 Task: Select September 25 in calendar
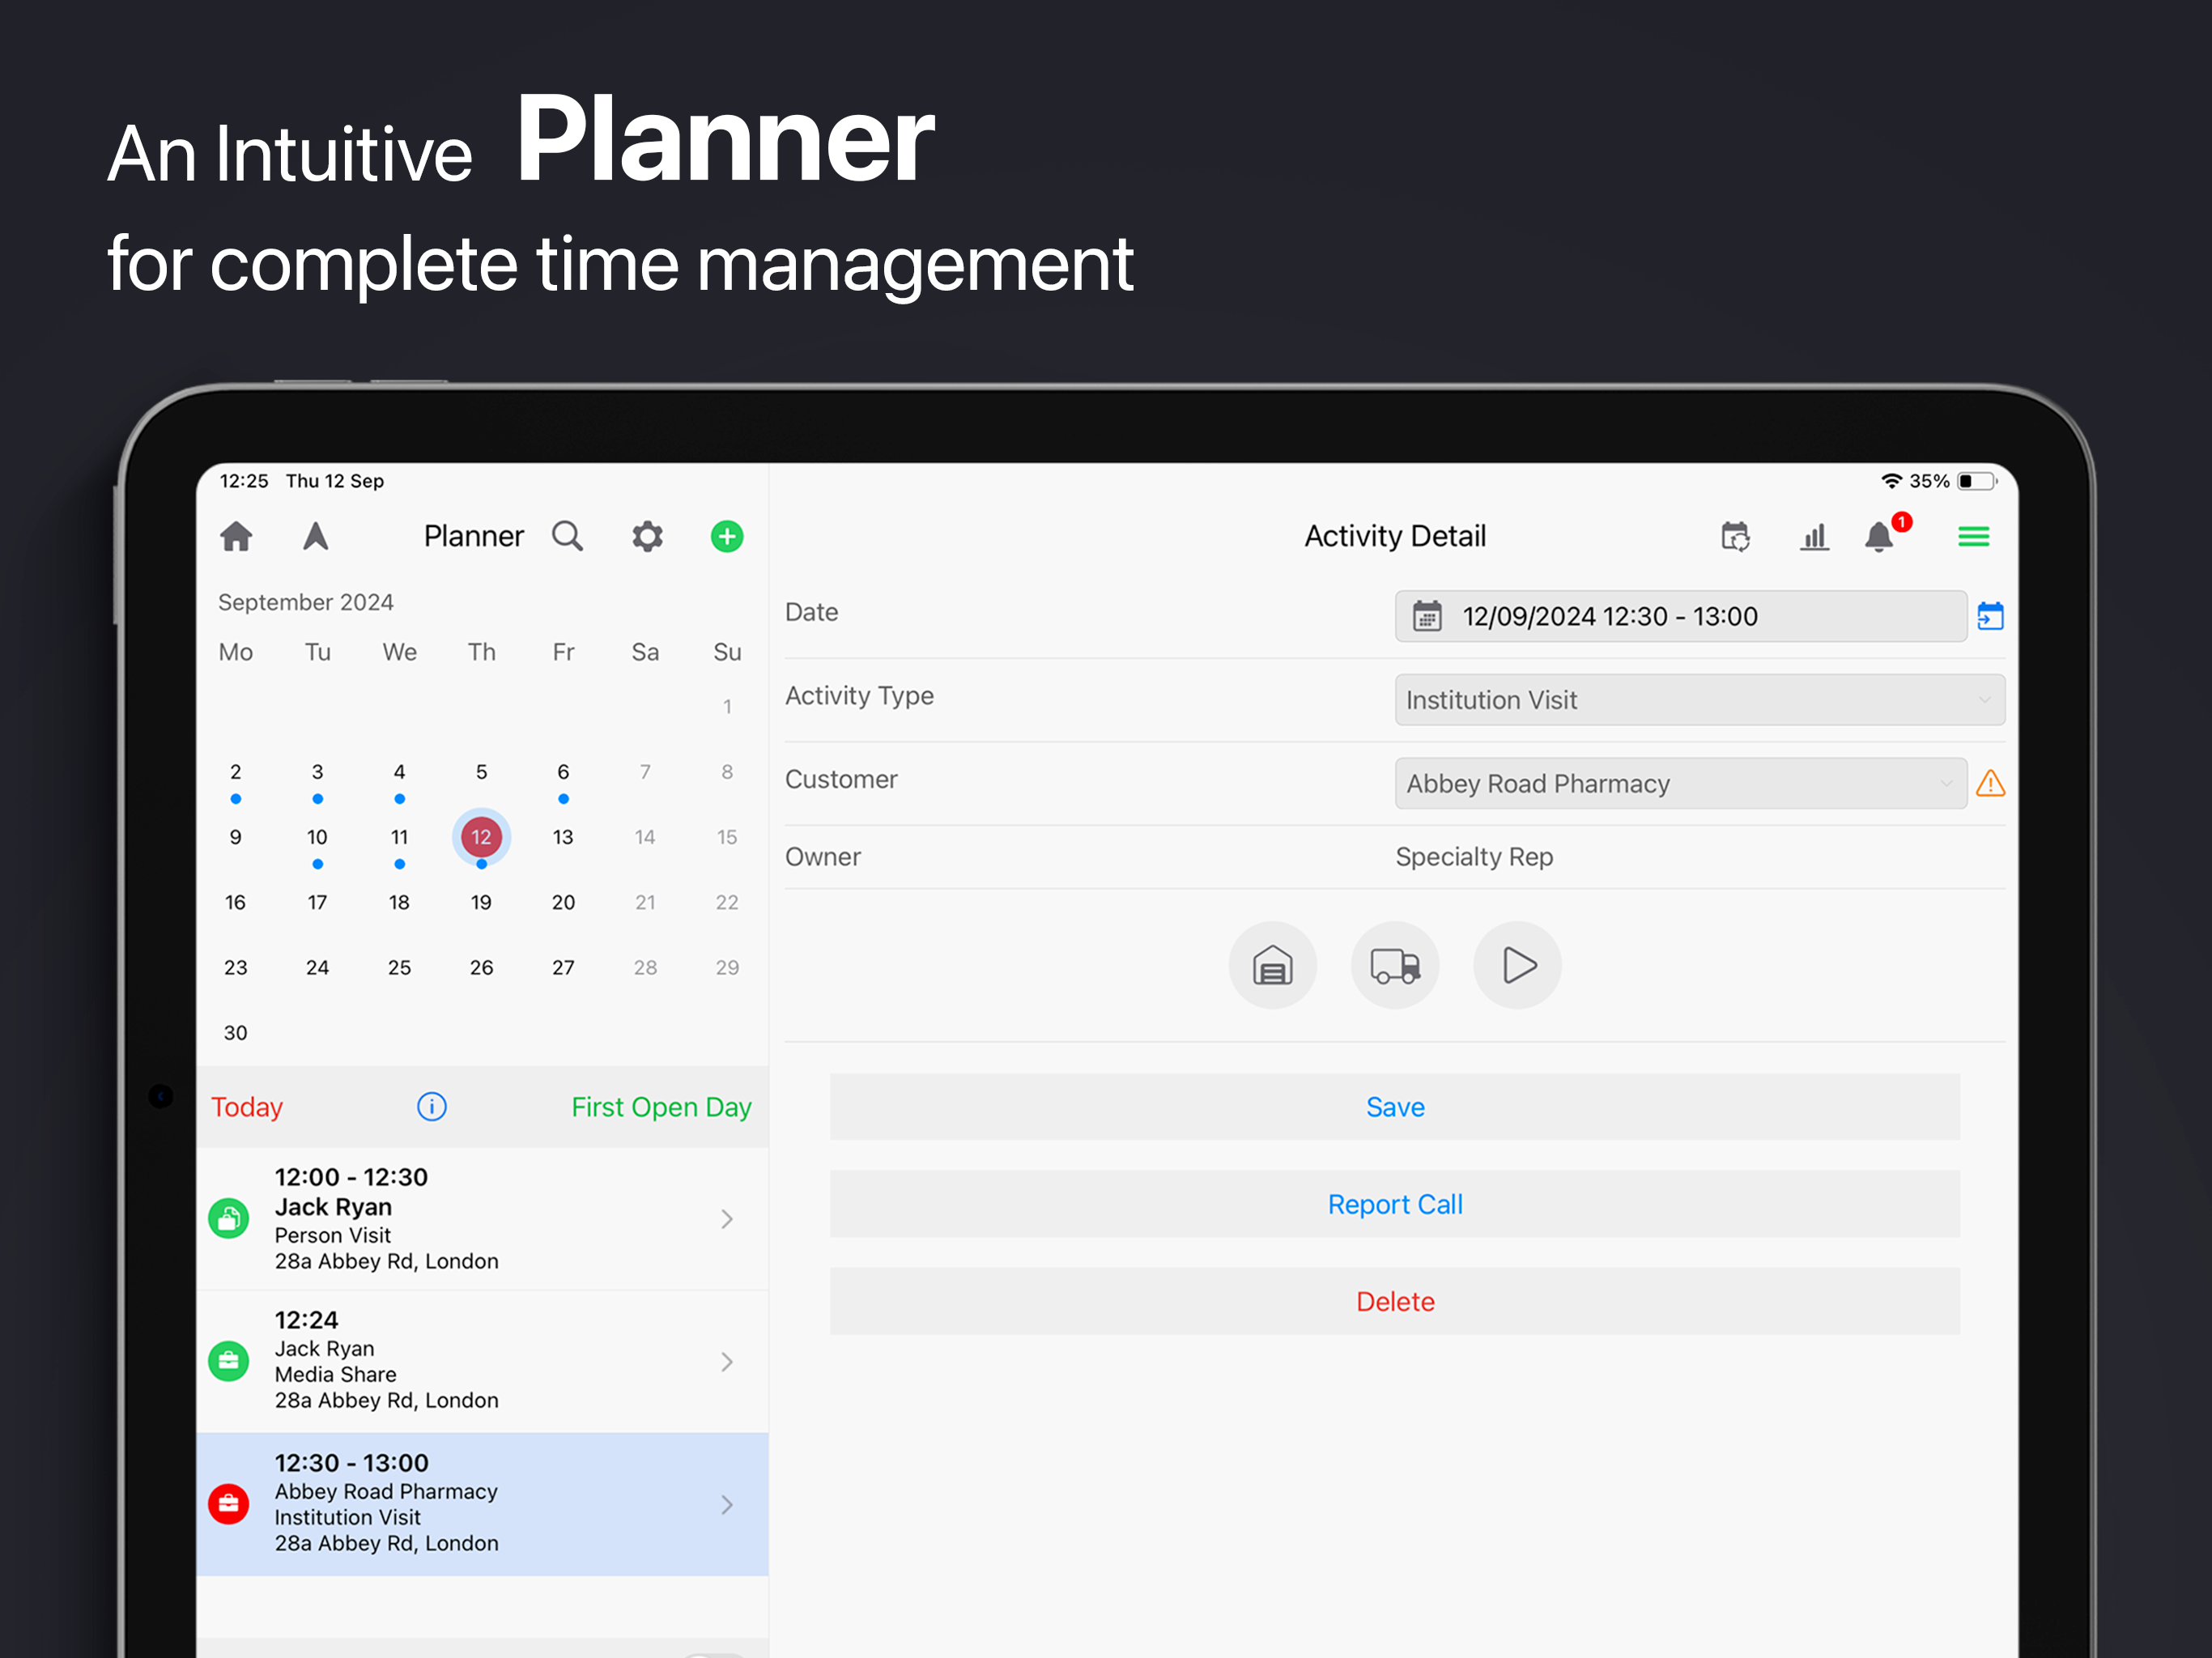pos(399,967)
